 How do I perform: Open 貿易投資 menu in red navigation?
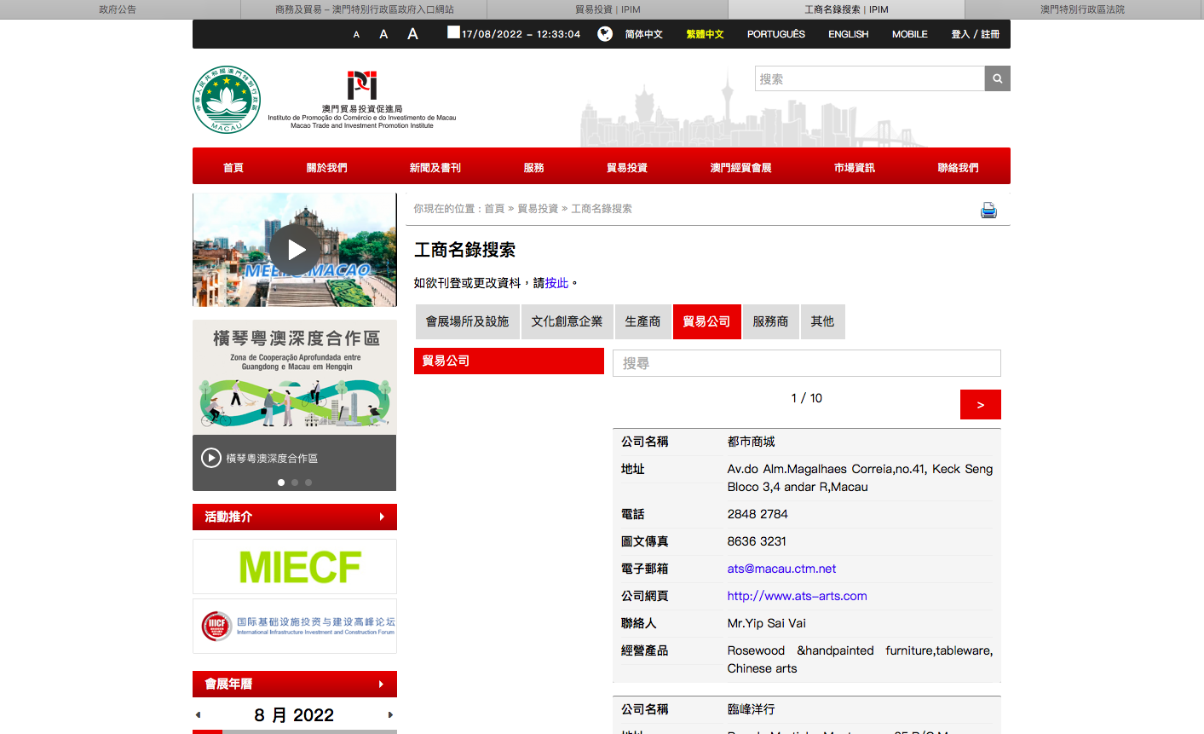point(627,167)
